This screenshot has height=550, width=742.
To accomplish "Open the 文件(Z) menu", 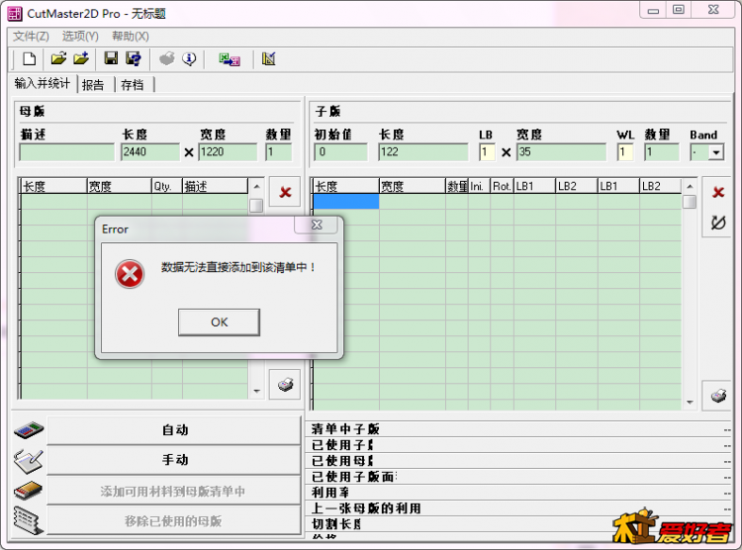I will 31,37.
